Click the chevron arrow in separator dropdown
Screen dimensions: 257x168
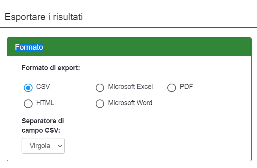click(x=59, y=146)
